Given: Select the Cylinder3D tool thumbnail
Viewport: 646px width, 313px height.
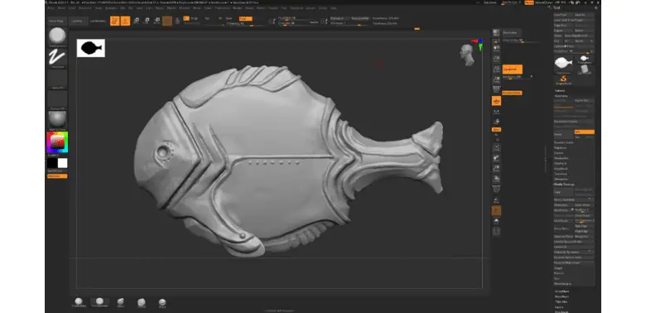Looking at the screenshot, I should (x=585, y=70).
